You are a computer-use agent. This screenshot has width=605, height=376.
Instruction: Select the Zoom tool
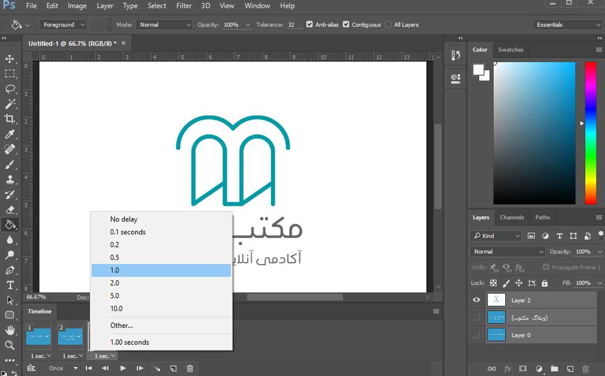tap(10, 345)
